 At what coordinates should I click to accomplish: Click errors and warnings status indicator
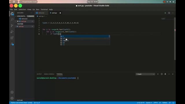point(37,103)
